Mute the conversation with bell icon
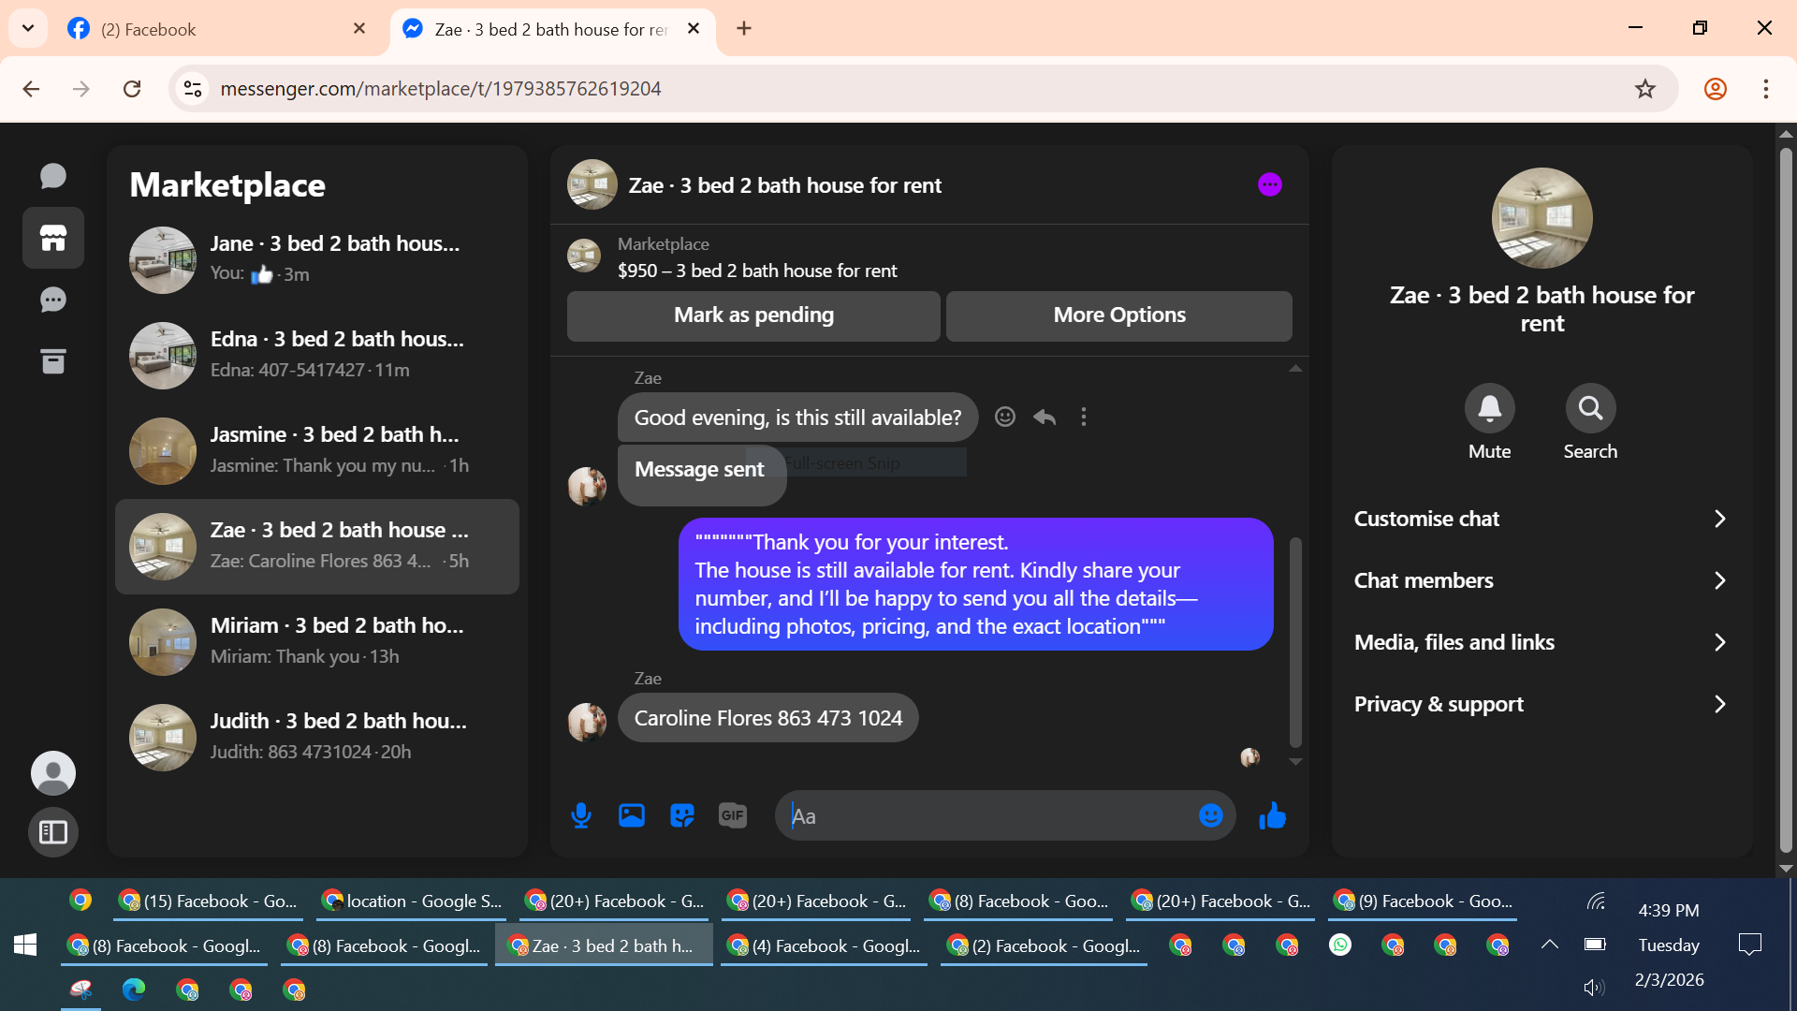 click(1489, 408)
